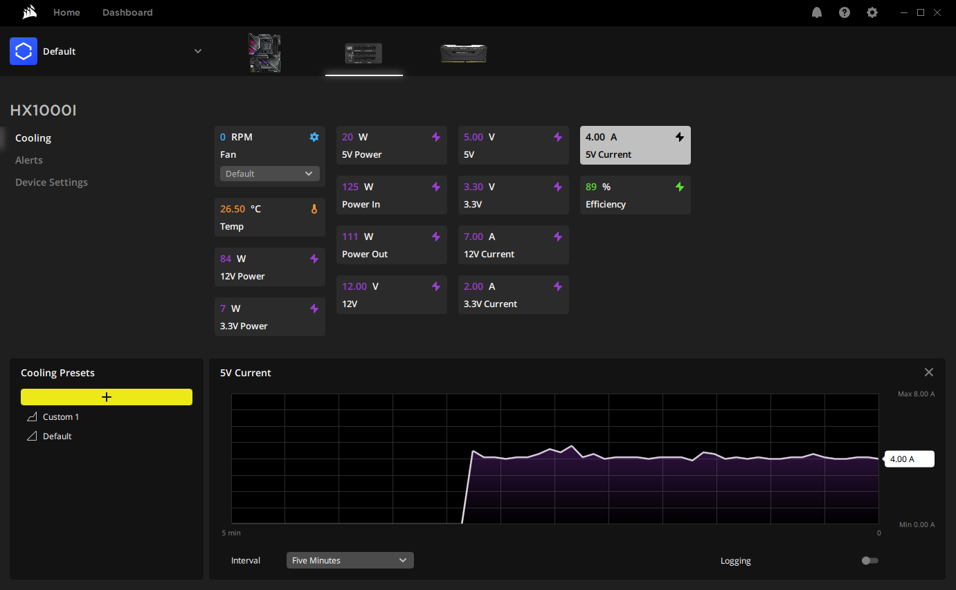Click the lightning icon on 12V Current tile
Image resolution: width=956 pixels, height=590 pixels.
click(558, 237)
